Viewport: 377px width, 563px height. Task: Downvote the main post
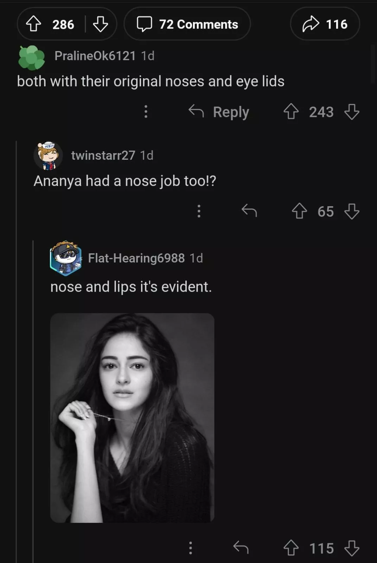point(100,24)
